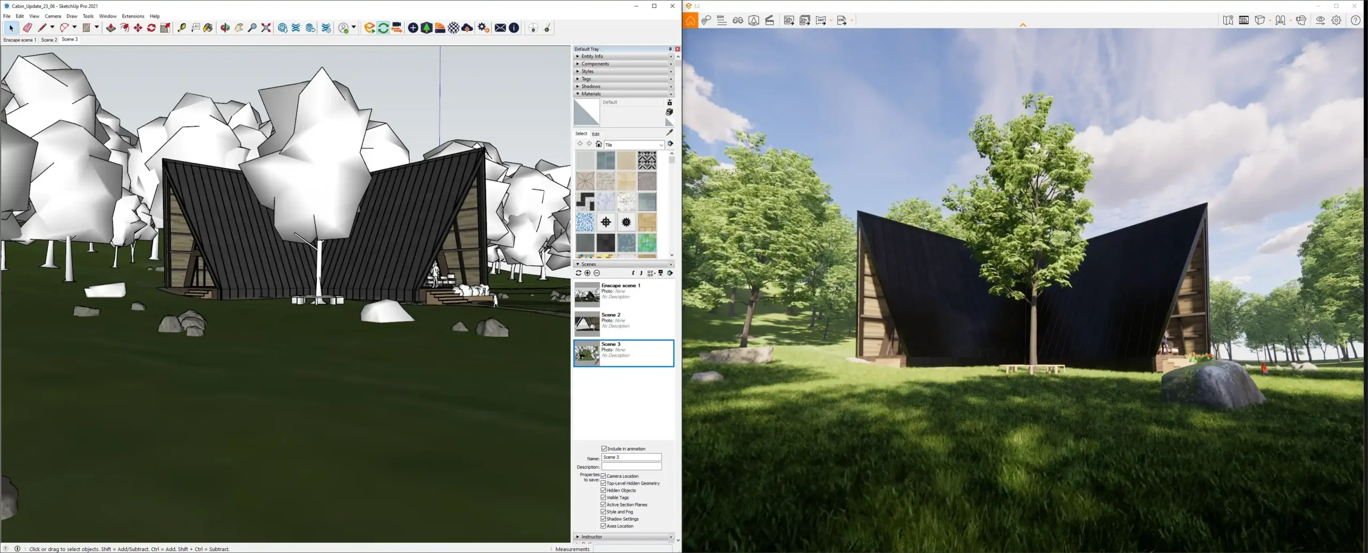
Task: Pick the green tile material swatch
Action: [x=647, y=243]
